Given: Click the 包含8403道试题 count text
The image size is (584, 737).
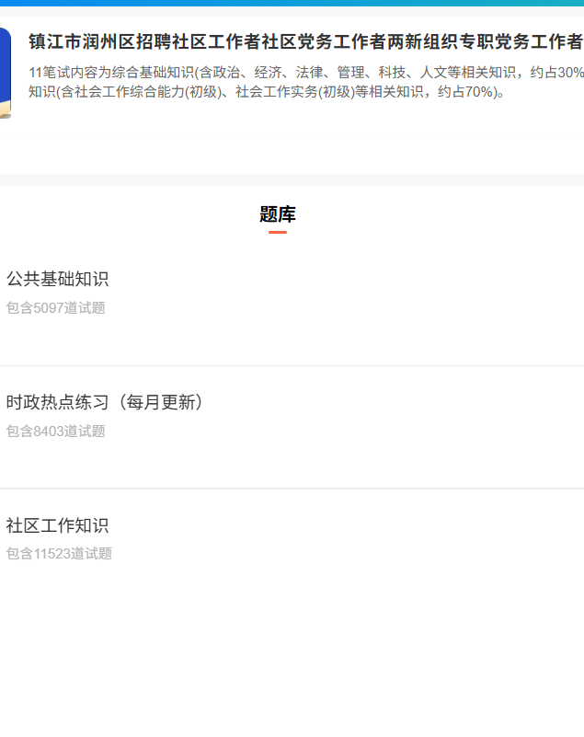Looking at the screenshot, I should 55,431.
